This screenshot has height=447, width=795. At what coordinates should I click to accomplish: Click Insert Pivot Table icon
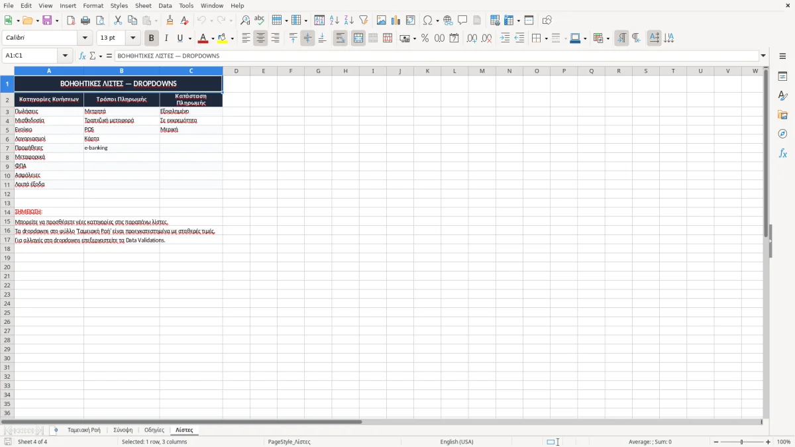(411, 21)
